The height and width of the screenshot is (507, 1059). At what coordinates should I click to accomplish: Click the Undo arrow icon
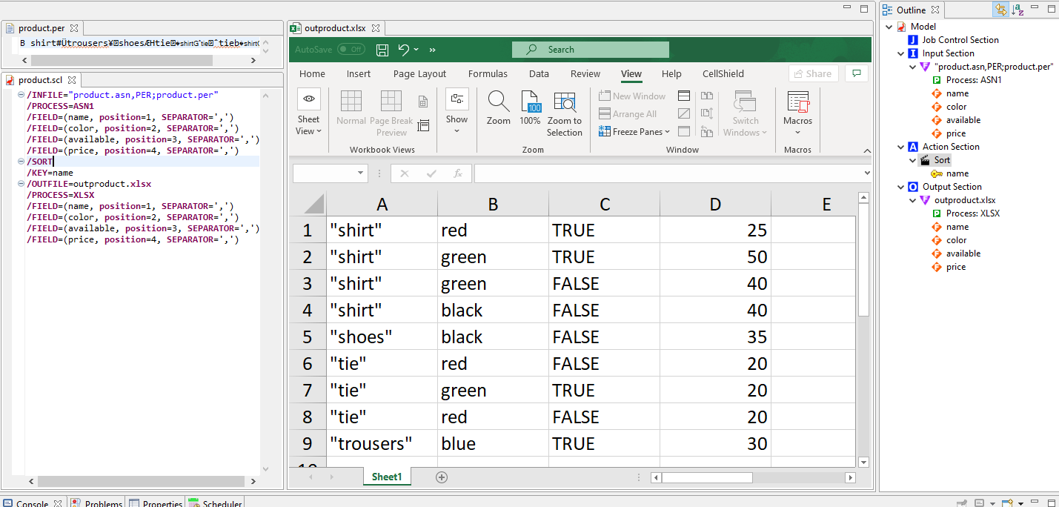(404, 50)
